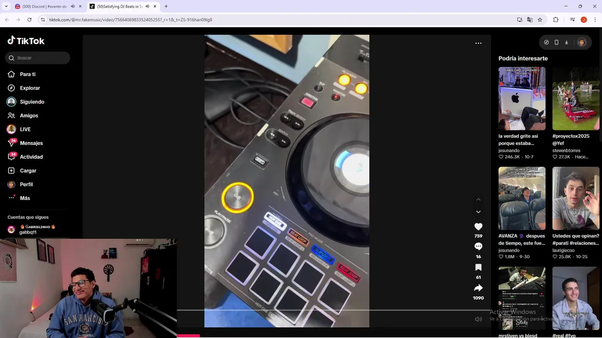Open media controls music icon

tap(572, 20)
